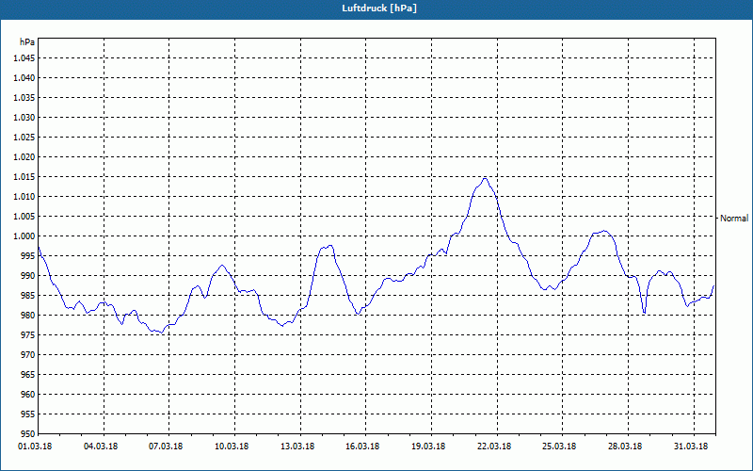Select the 1.040 pressure axis value
Screen dimensions: 753x471
[x=24, y=78]
